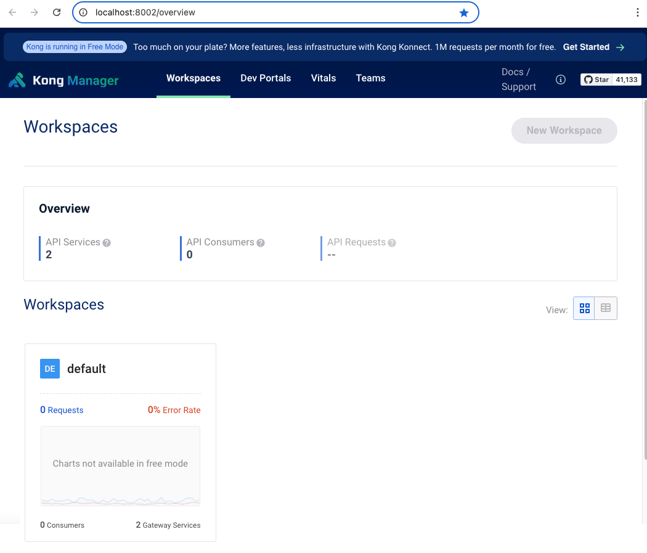Click the DE workspace avatar badge
647x553 pixels.
tap(50, 369)
